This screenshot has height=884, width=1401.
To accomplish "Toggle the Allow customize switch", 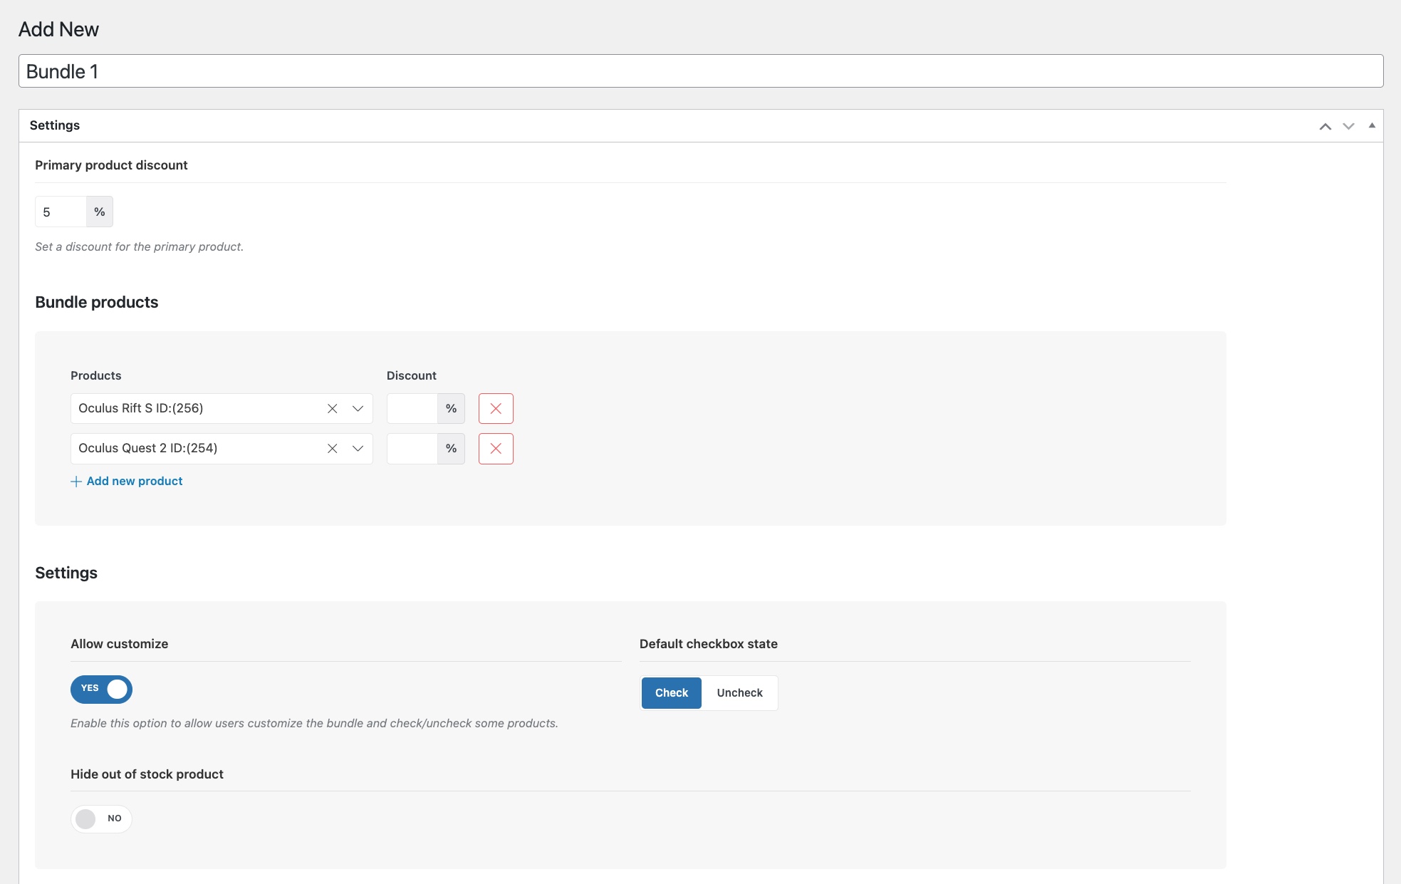I will click(x=101, y=689).
